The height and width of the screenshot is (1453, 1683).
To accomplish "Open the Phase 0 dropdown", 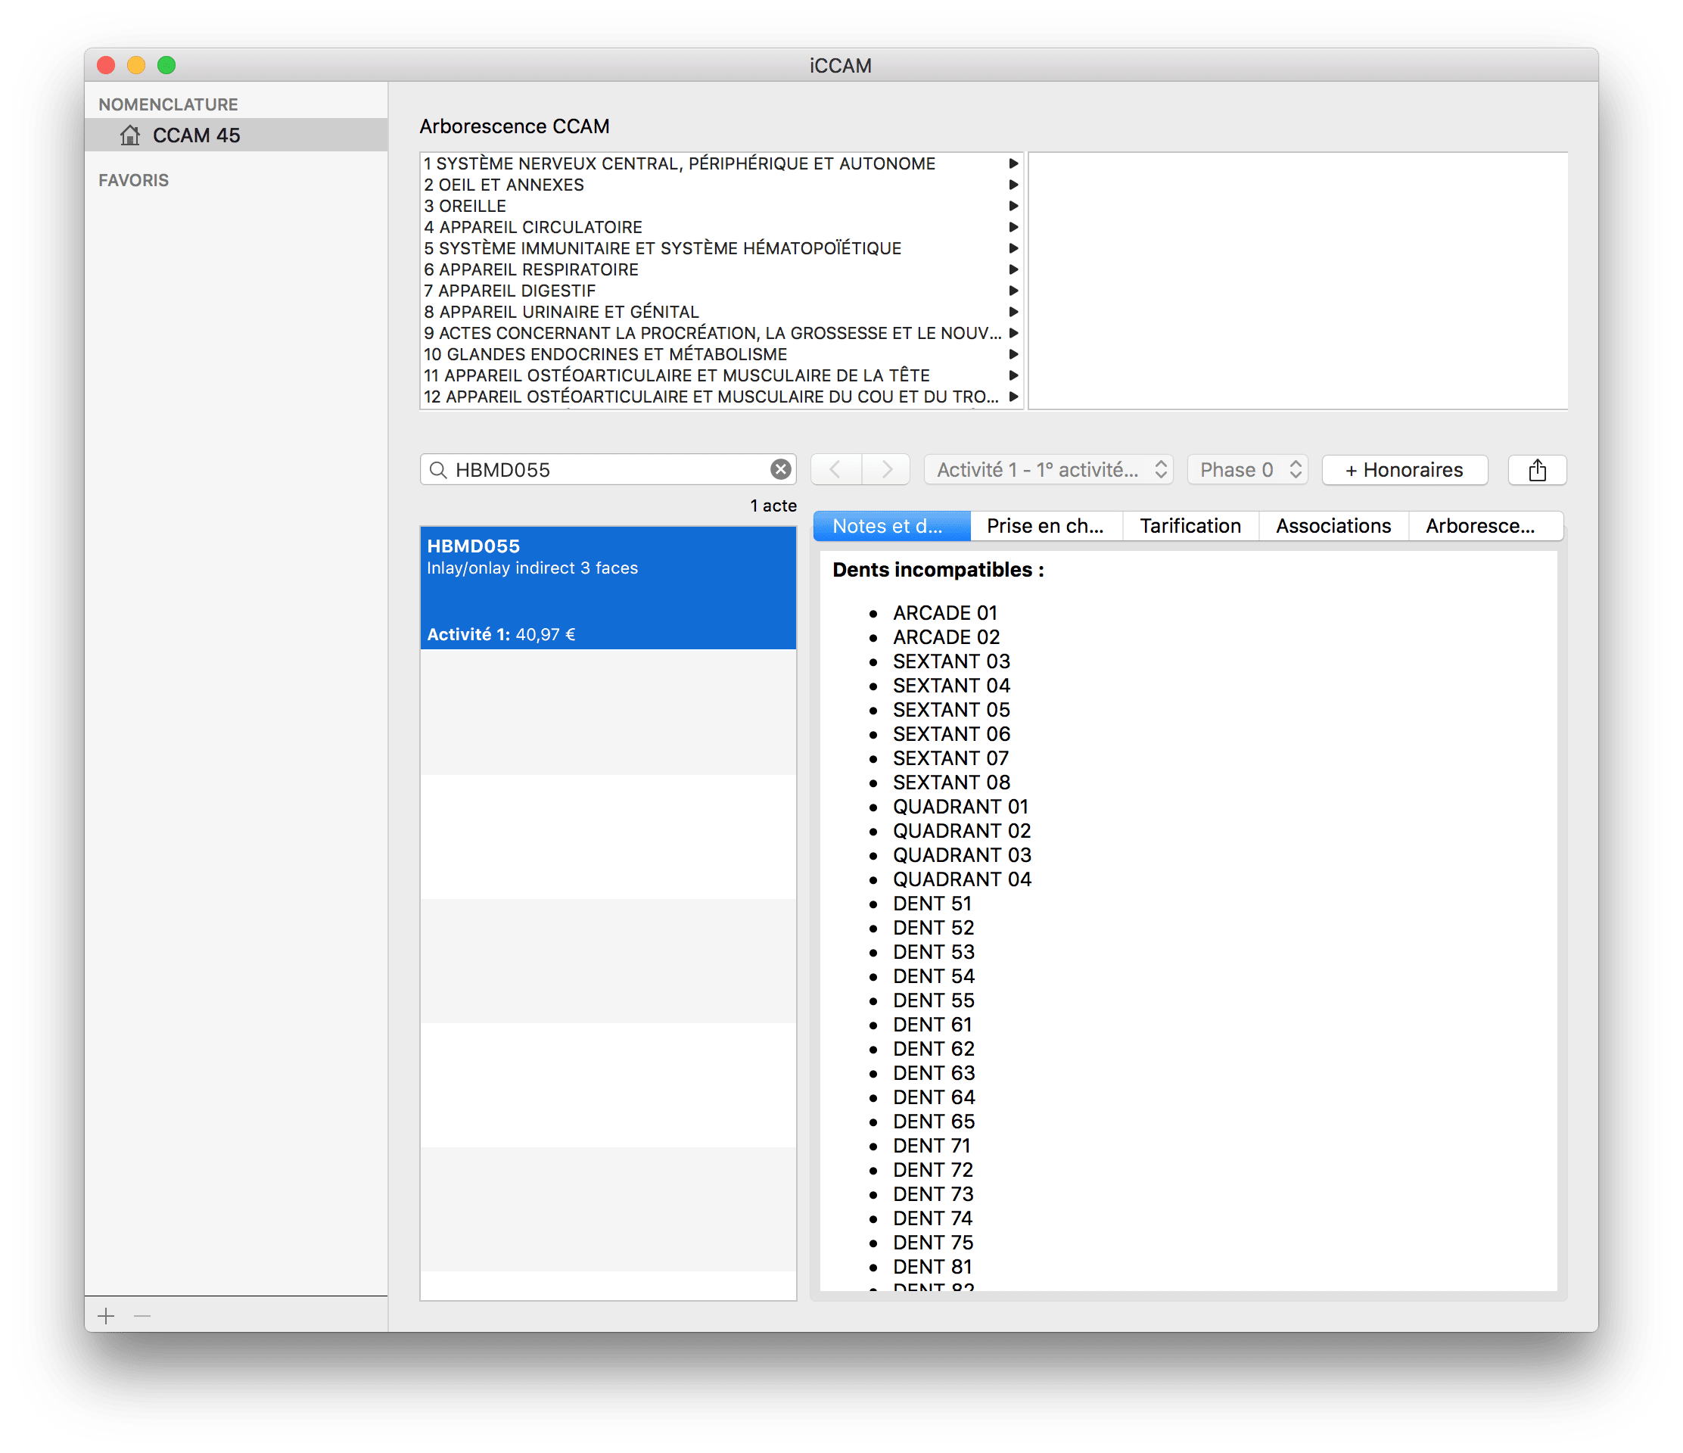I will (x=1248, y=469).
